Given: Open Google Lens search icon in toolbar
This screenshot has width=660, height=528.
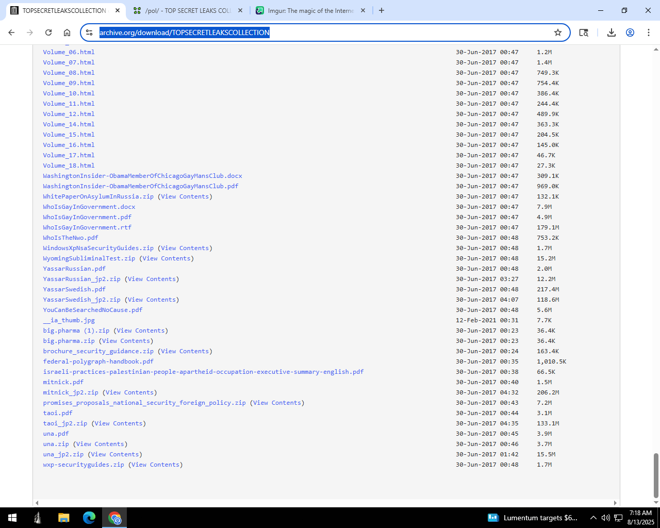Looking at the screenshot, I should 584,32.
